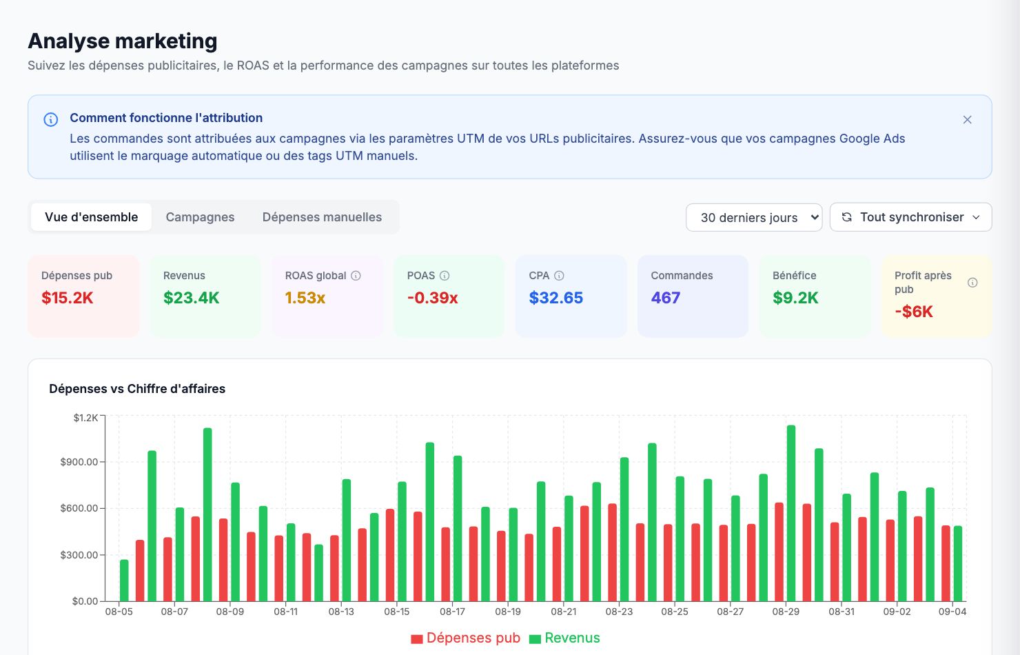Click the $300.00 y-axis label
Viewport: 1020px width, 655px height.
79,555
